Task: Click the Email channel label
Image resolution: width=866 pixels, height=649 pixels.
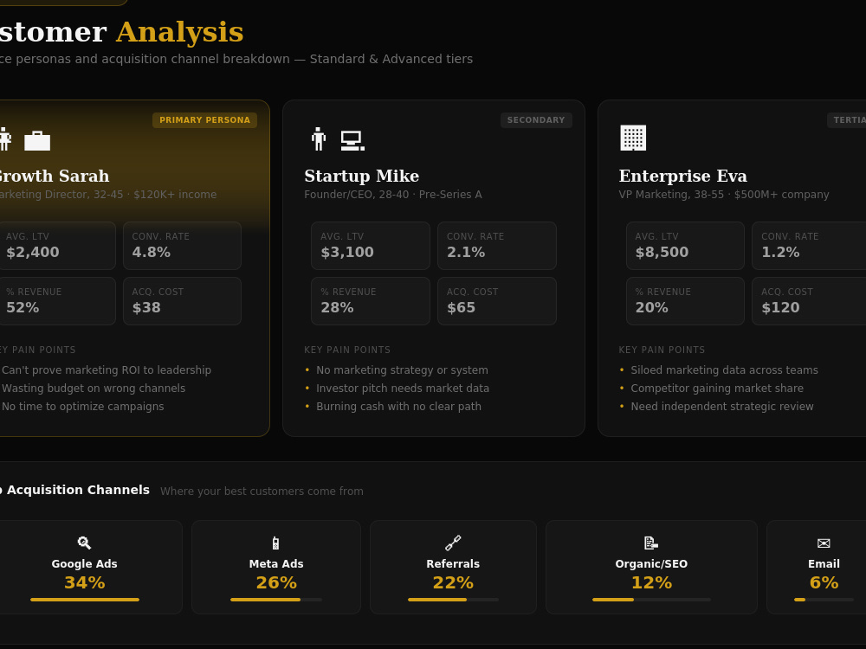Action: (x=824, y=564)
